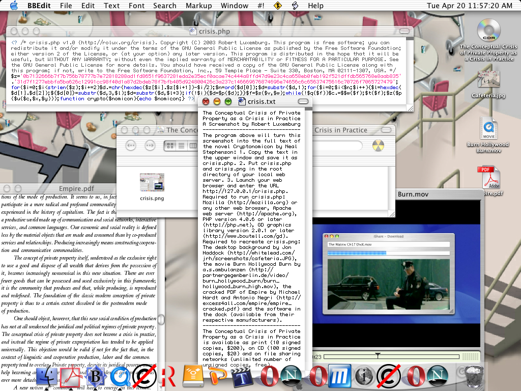
Task: Toggle the crisis.txt toolbar pill button
Action: (x=303, y=102)
